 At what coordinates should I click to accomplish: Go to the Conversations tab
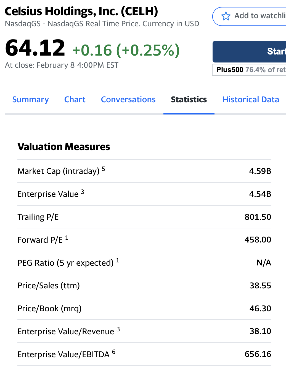tap(128, 100)
